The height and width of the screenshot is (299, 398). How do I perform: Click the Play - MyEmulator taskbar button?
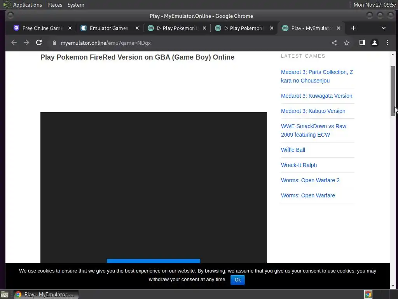click(46, 294)
